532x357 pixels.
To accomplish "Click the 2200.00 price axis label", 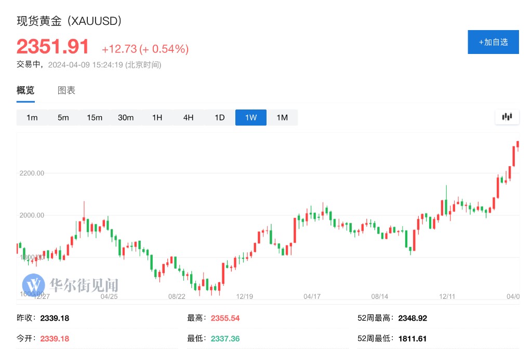I will [x=32, y=173].
